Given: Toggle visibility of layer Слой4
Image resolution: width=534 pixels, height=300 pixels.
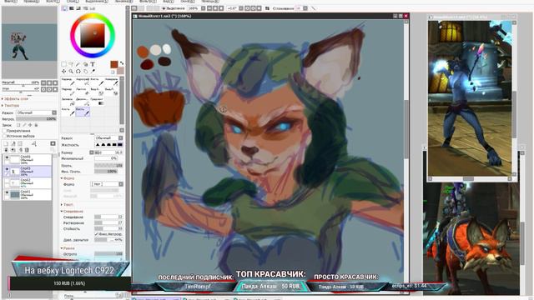Looking at the screenshot, I should pos(7,157).
